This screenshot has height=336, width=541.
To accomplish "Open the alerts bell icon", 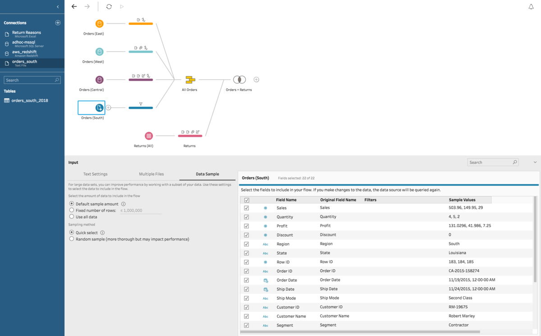I will click(531, 7).
